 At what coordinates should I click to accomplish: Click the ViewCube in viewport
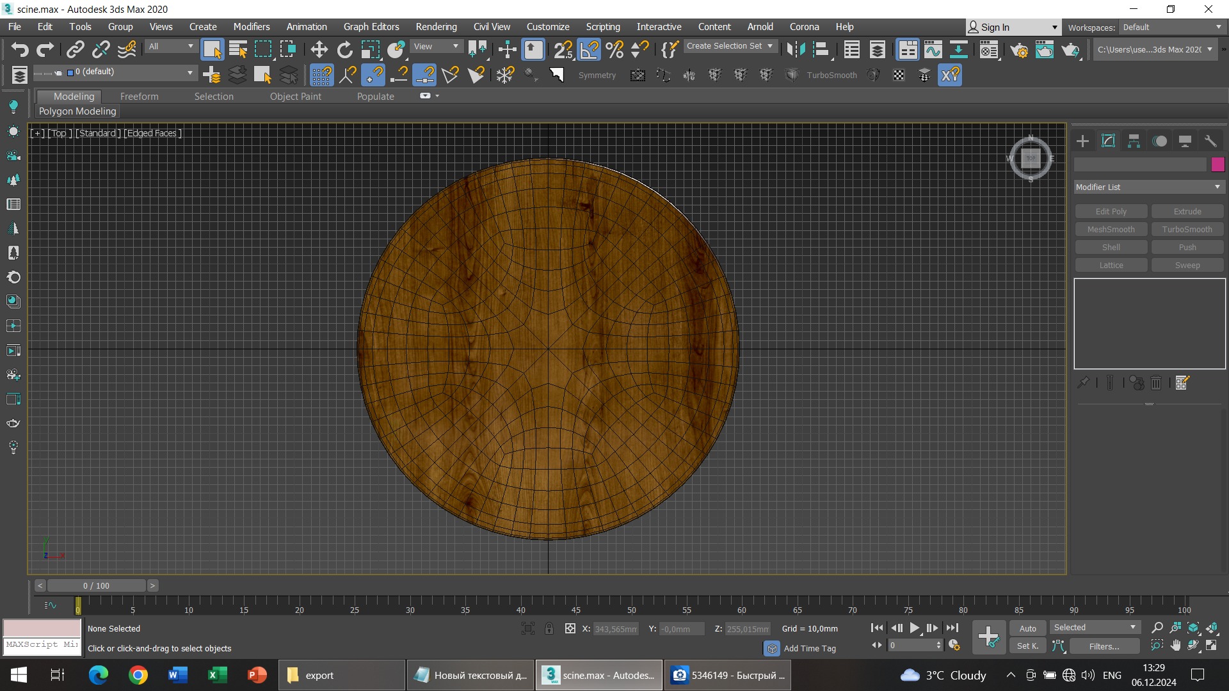point(1031,158)
